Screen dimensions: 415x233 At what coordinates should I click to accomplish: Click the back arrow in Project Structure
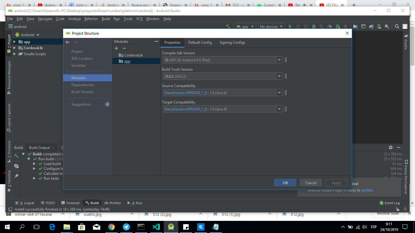click(67, 42)
